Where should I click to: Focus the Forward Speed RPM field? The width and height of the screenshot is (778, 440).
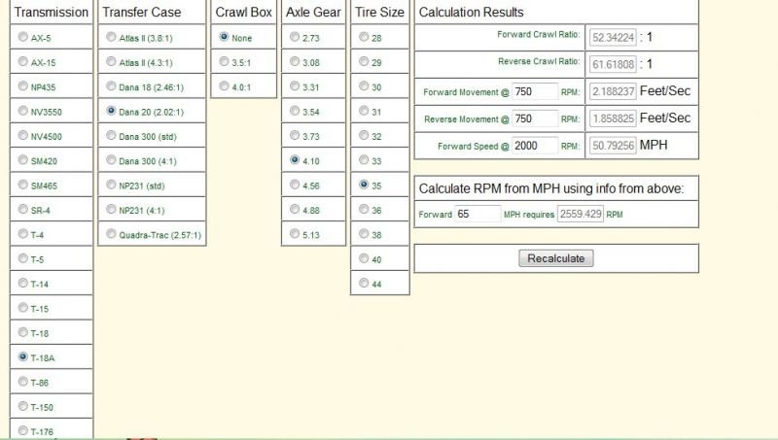(x=535, y=145)
